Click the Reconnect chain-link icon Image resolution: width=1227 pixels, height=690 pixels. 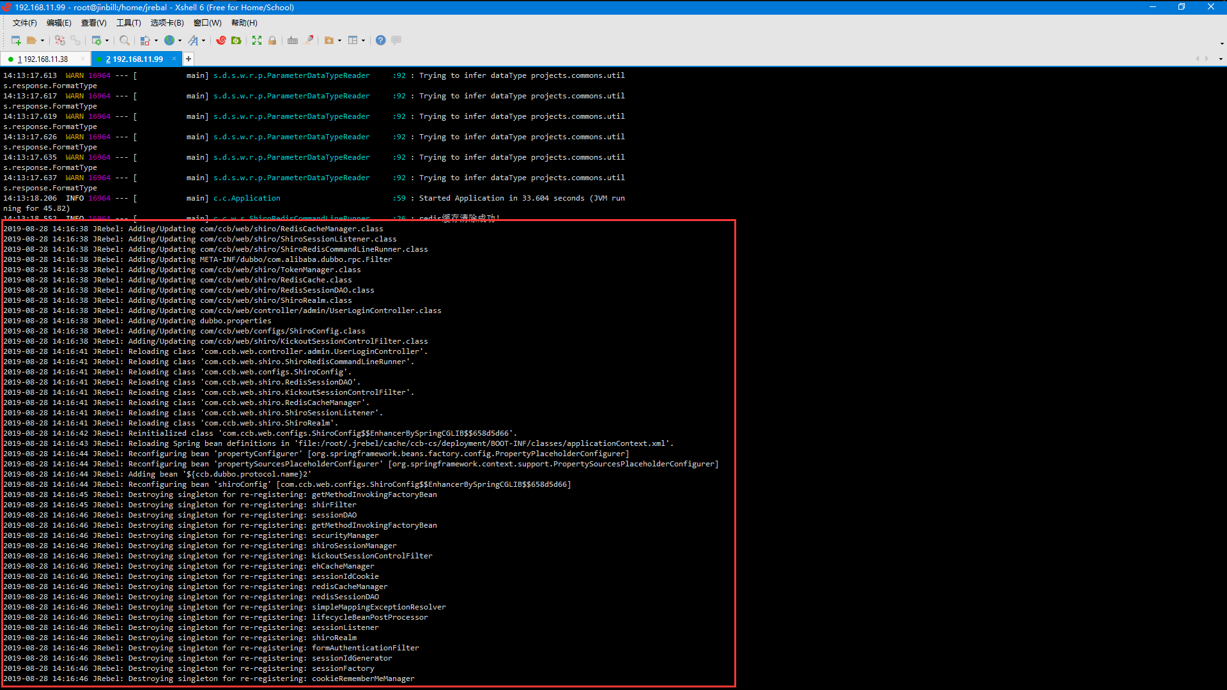(x=75, y=40)
